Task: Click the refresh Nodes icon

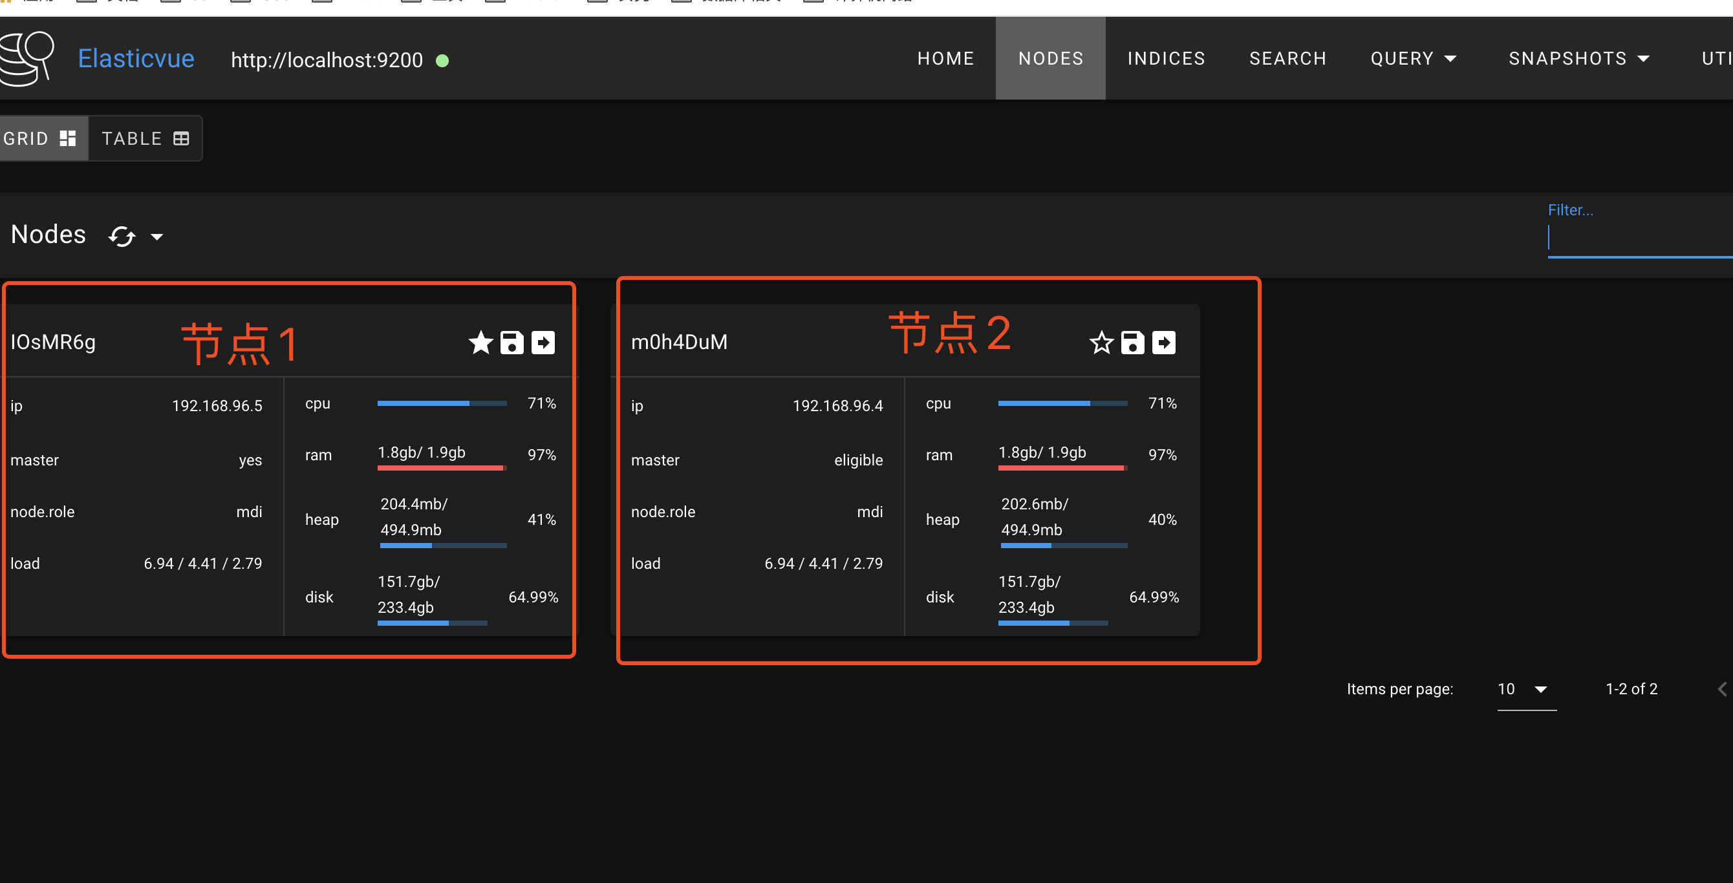Action: pos(122,236)
